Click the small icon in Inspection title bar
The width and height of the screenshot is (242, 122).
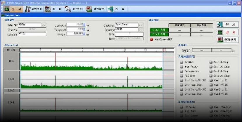[x=3, y=15]
